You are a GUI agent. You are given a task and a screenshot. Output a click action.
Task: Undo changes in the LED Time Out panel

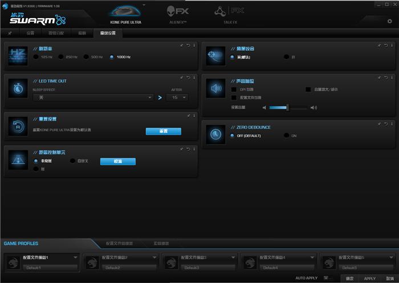click(188, 77)
